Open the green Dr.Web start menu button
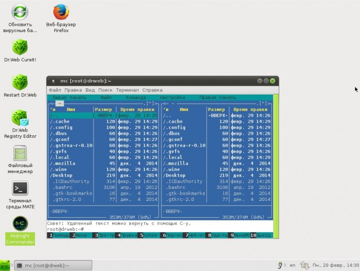The height and width of the screenshot is (271, 360). [5, 265]
